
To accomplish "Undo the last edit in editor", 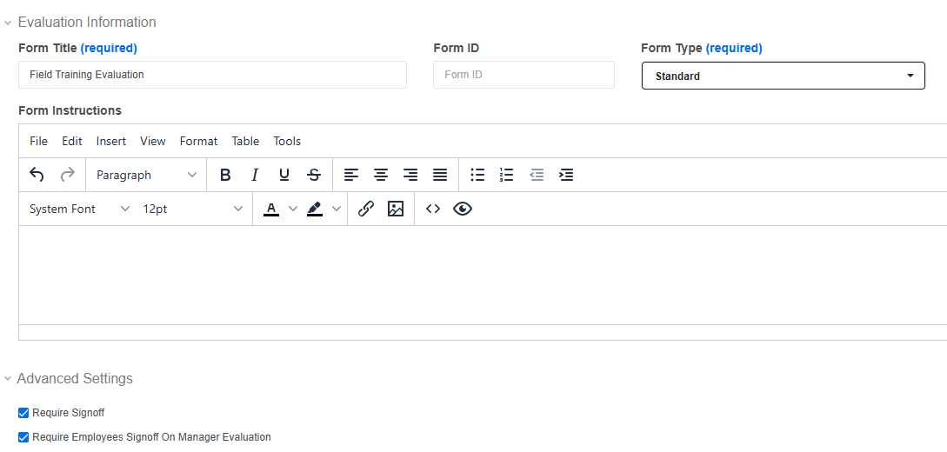I will 37,175.
